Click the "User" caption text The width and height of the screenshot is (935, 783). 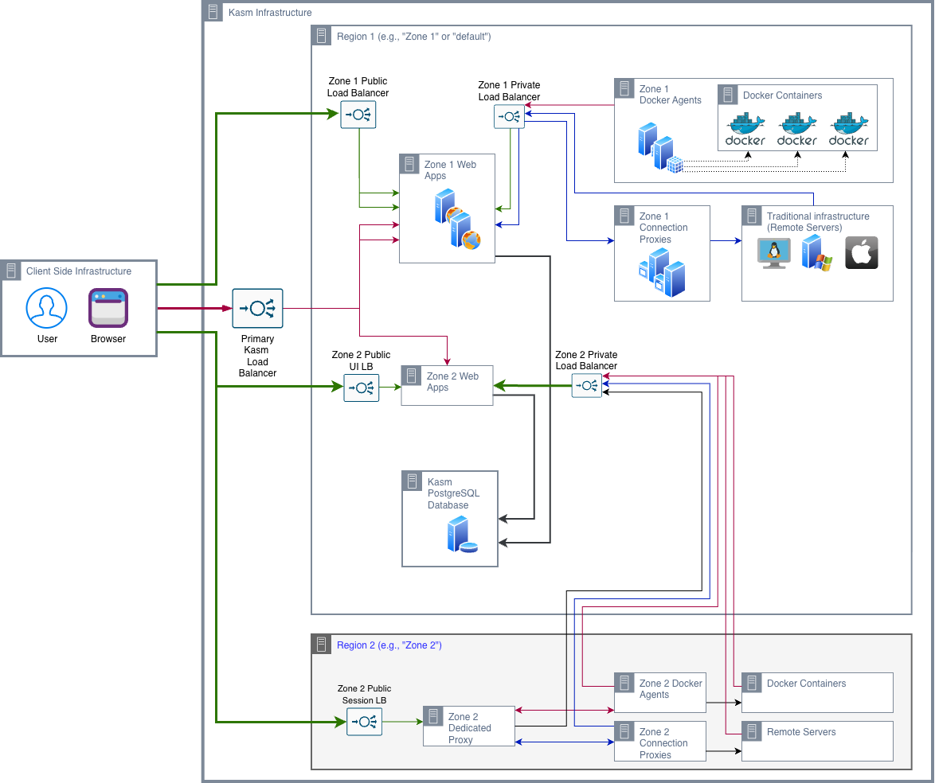[47, 339]
